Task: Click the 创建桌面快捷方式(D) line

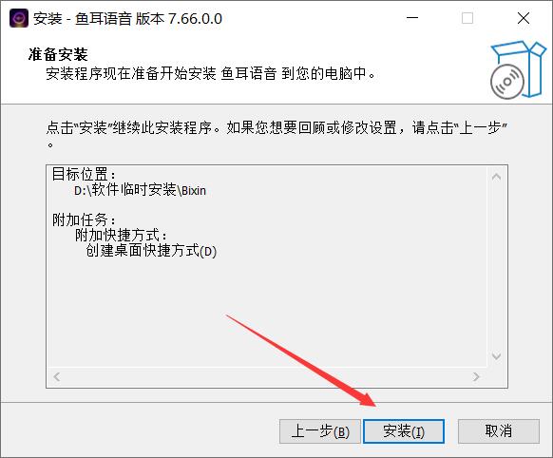Action: click(151, 251)
